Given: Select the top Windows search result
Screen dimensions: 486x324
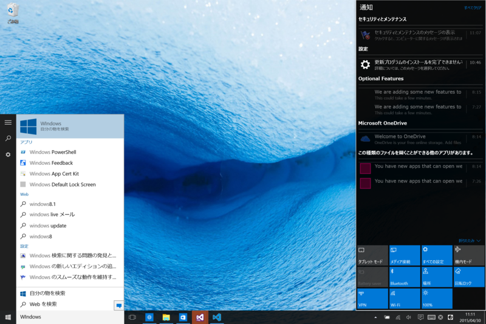Looking at the screenshot, I should pos(70,126).
